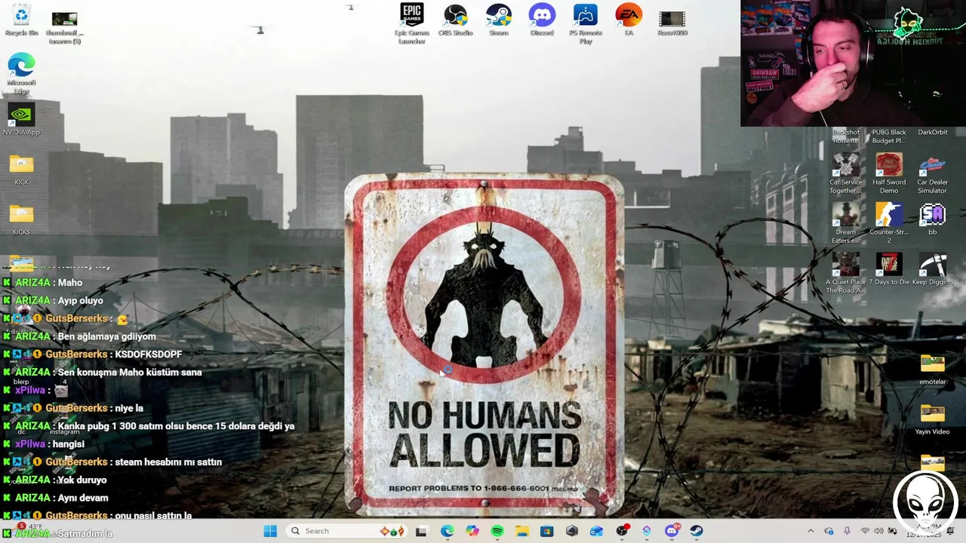Open the volume speaker tray icon
Viewport: 966px width, 543px height.
pyautogui.click(x=878, y=531)
